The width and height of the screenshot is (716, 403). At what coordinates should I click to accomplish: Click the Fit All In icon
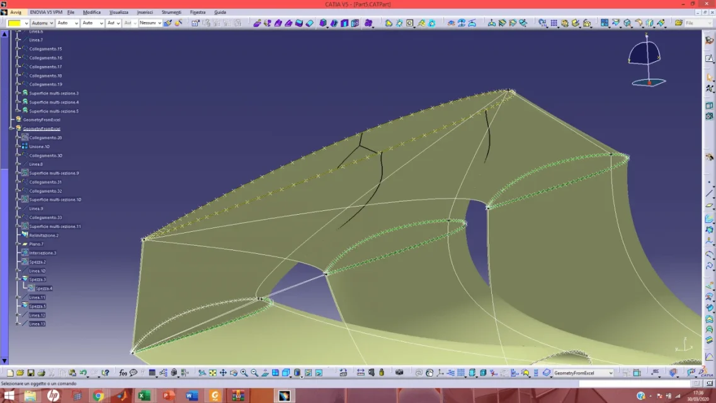[x=213, y=373]
